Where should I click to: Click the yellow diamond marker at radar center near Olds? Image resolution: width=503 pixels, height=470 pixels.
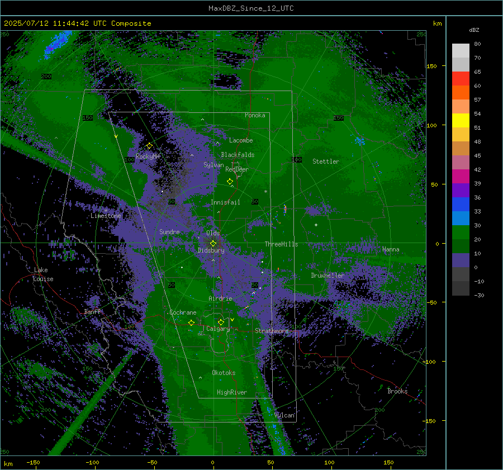213,244
